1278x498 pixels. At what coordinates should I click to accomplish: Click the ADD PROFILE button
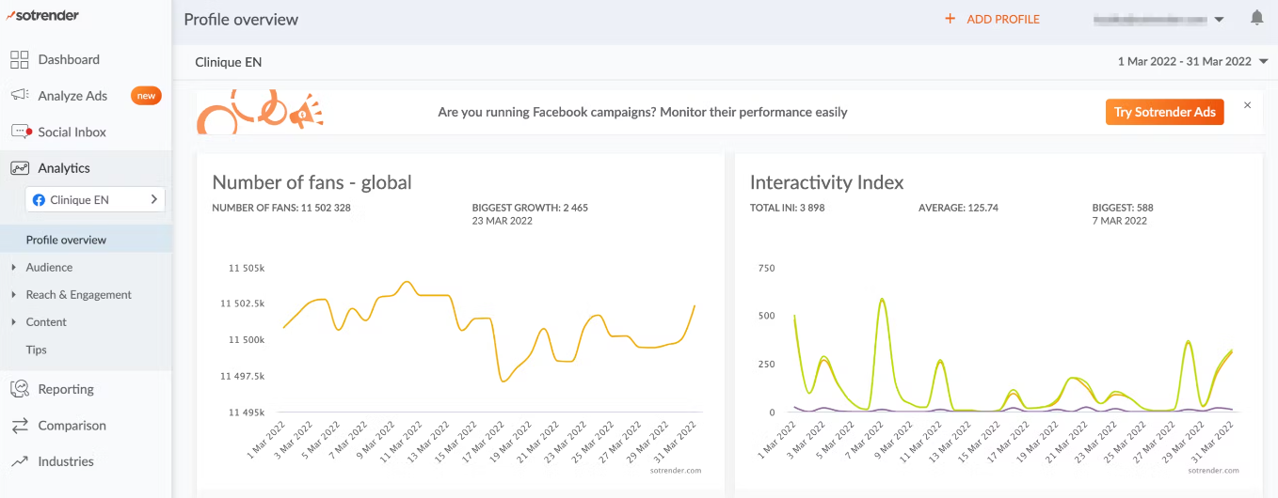993,19
